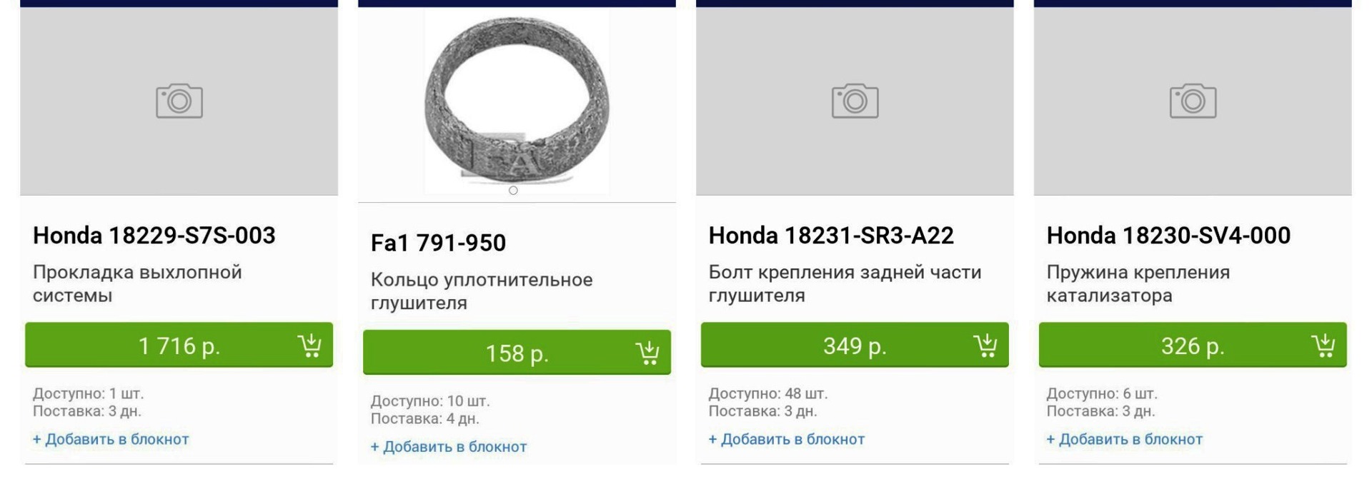Viewport: 1372px width, 484px height.
Task: Open the Fa1 791-950 sealing ring photo
Action: point(517,100)
